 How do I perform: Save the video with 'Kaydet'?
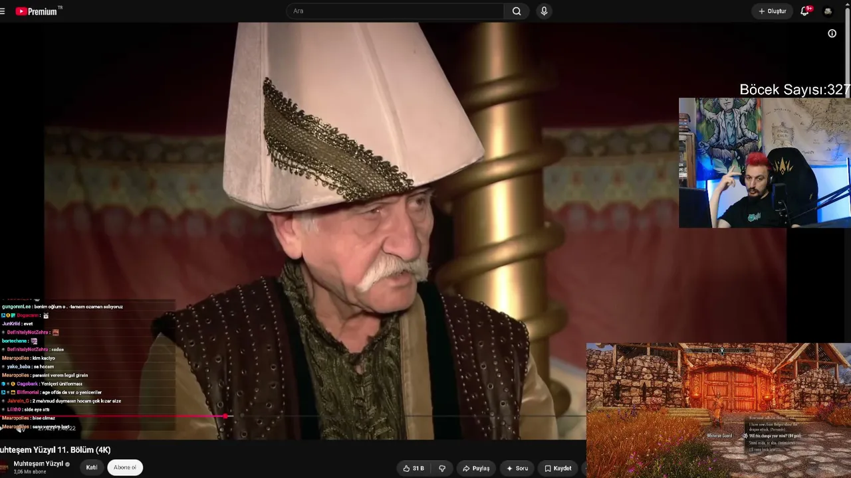(x=558, y=468)
